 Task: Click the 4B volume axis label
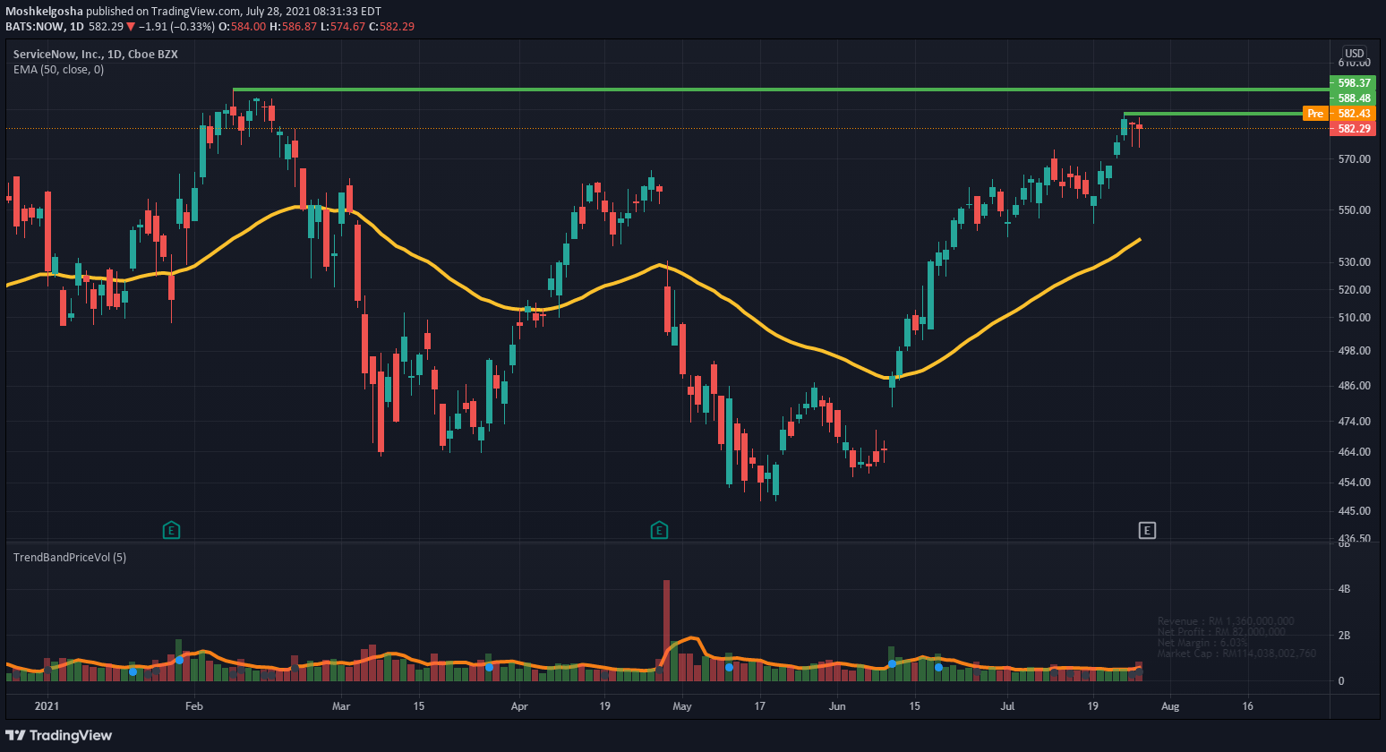click(1344, 589)
